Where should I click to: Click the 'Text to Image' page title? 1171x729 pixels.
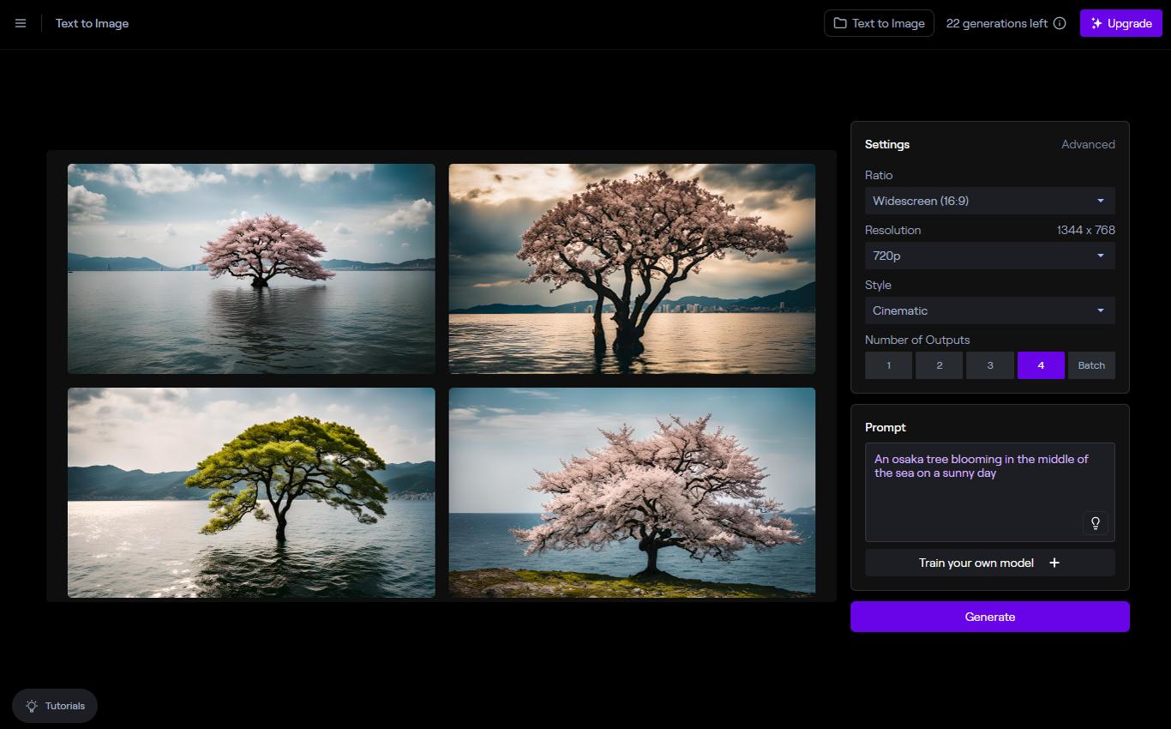click(92, 23)
